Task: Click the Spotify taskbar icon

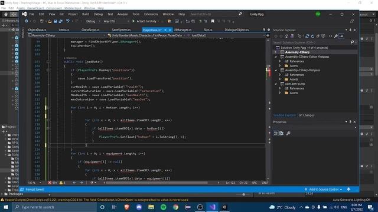Action: coord(163,207)
